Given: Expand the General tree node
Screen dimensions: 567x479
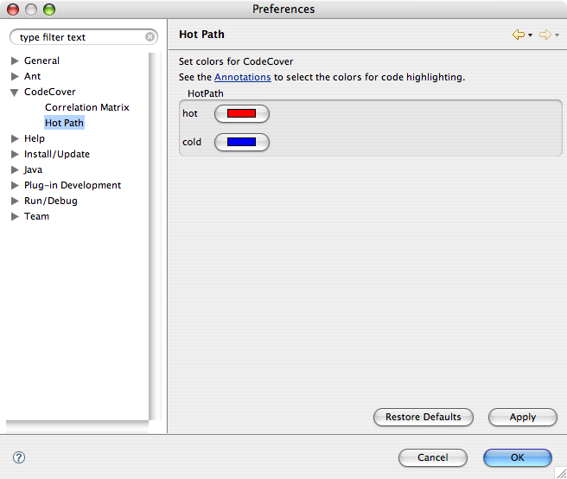Looking at the screenshot, I should [x=15, y=61].
